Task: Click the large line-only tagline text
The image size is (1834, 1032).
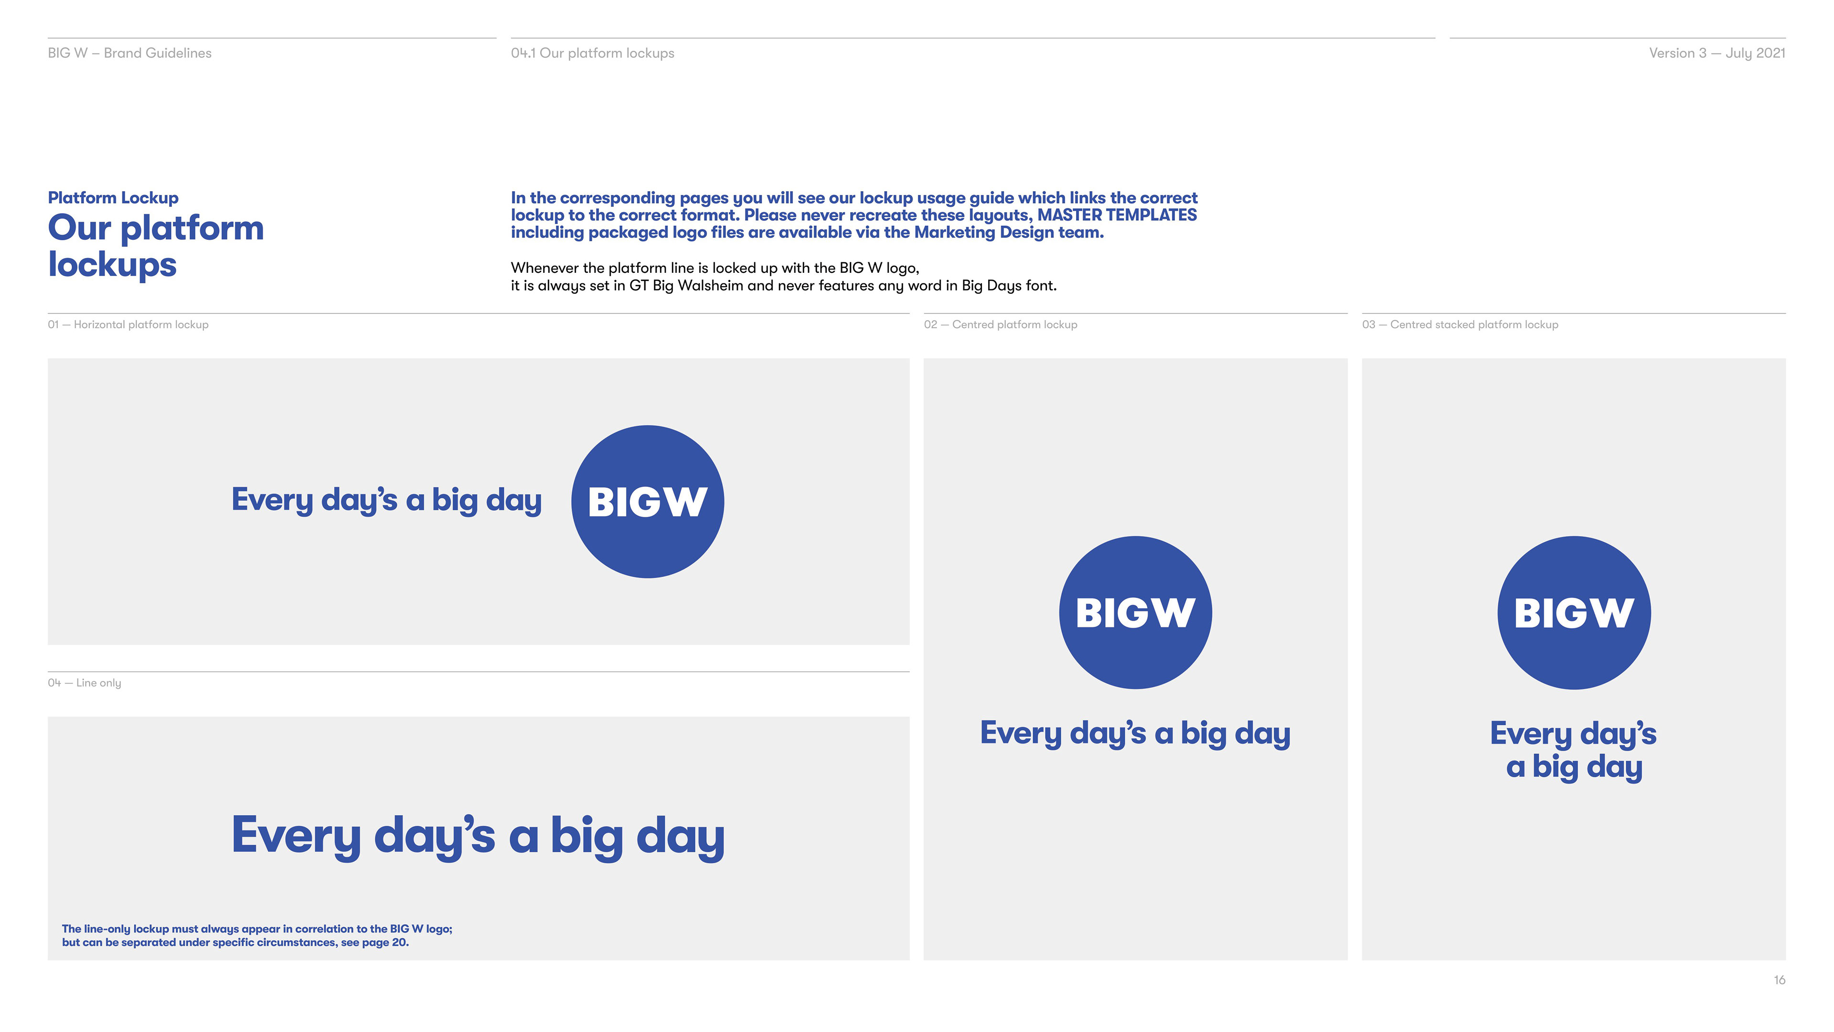Action: coord(478,836)
